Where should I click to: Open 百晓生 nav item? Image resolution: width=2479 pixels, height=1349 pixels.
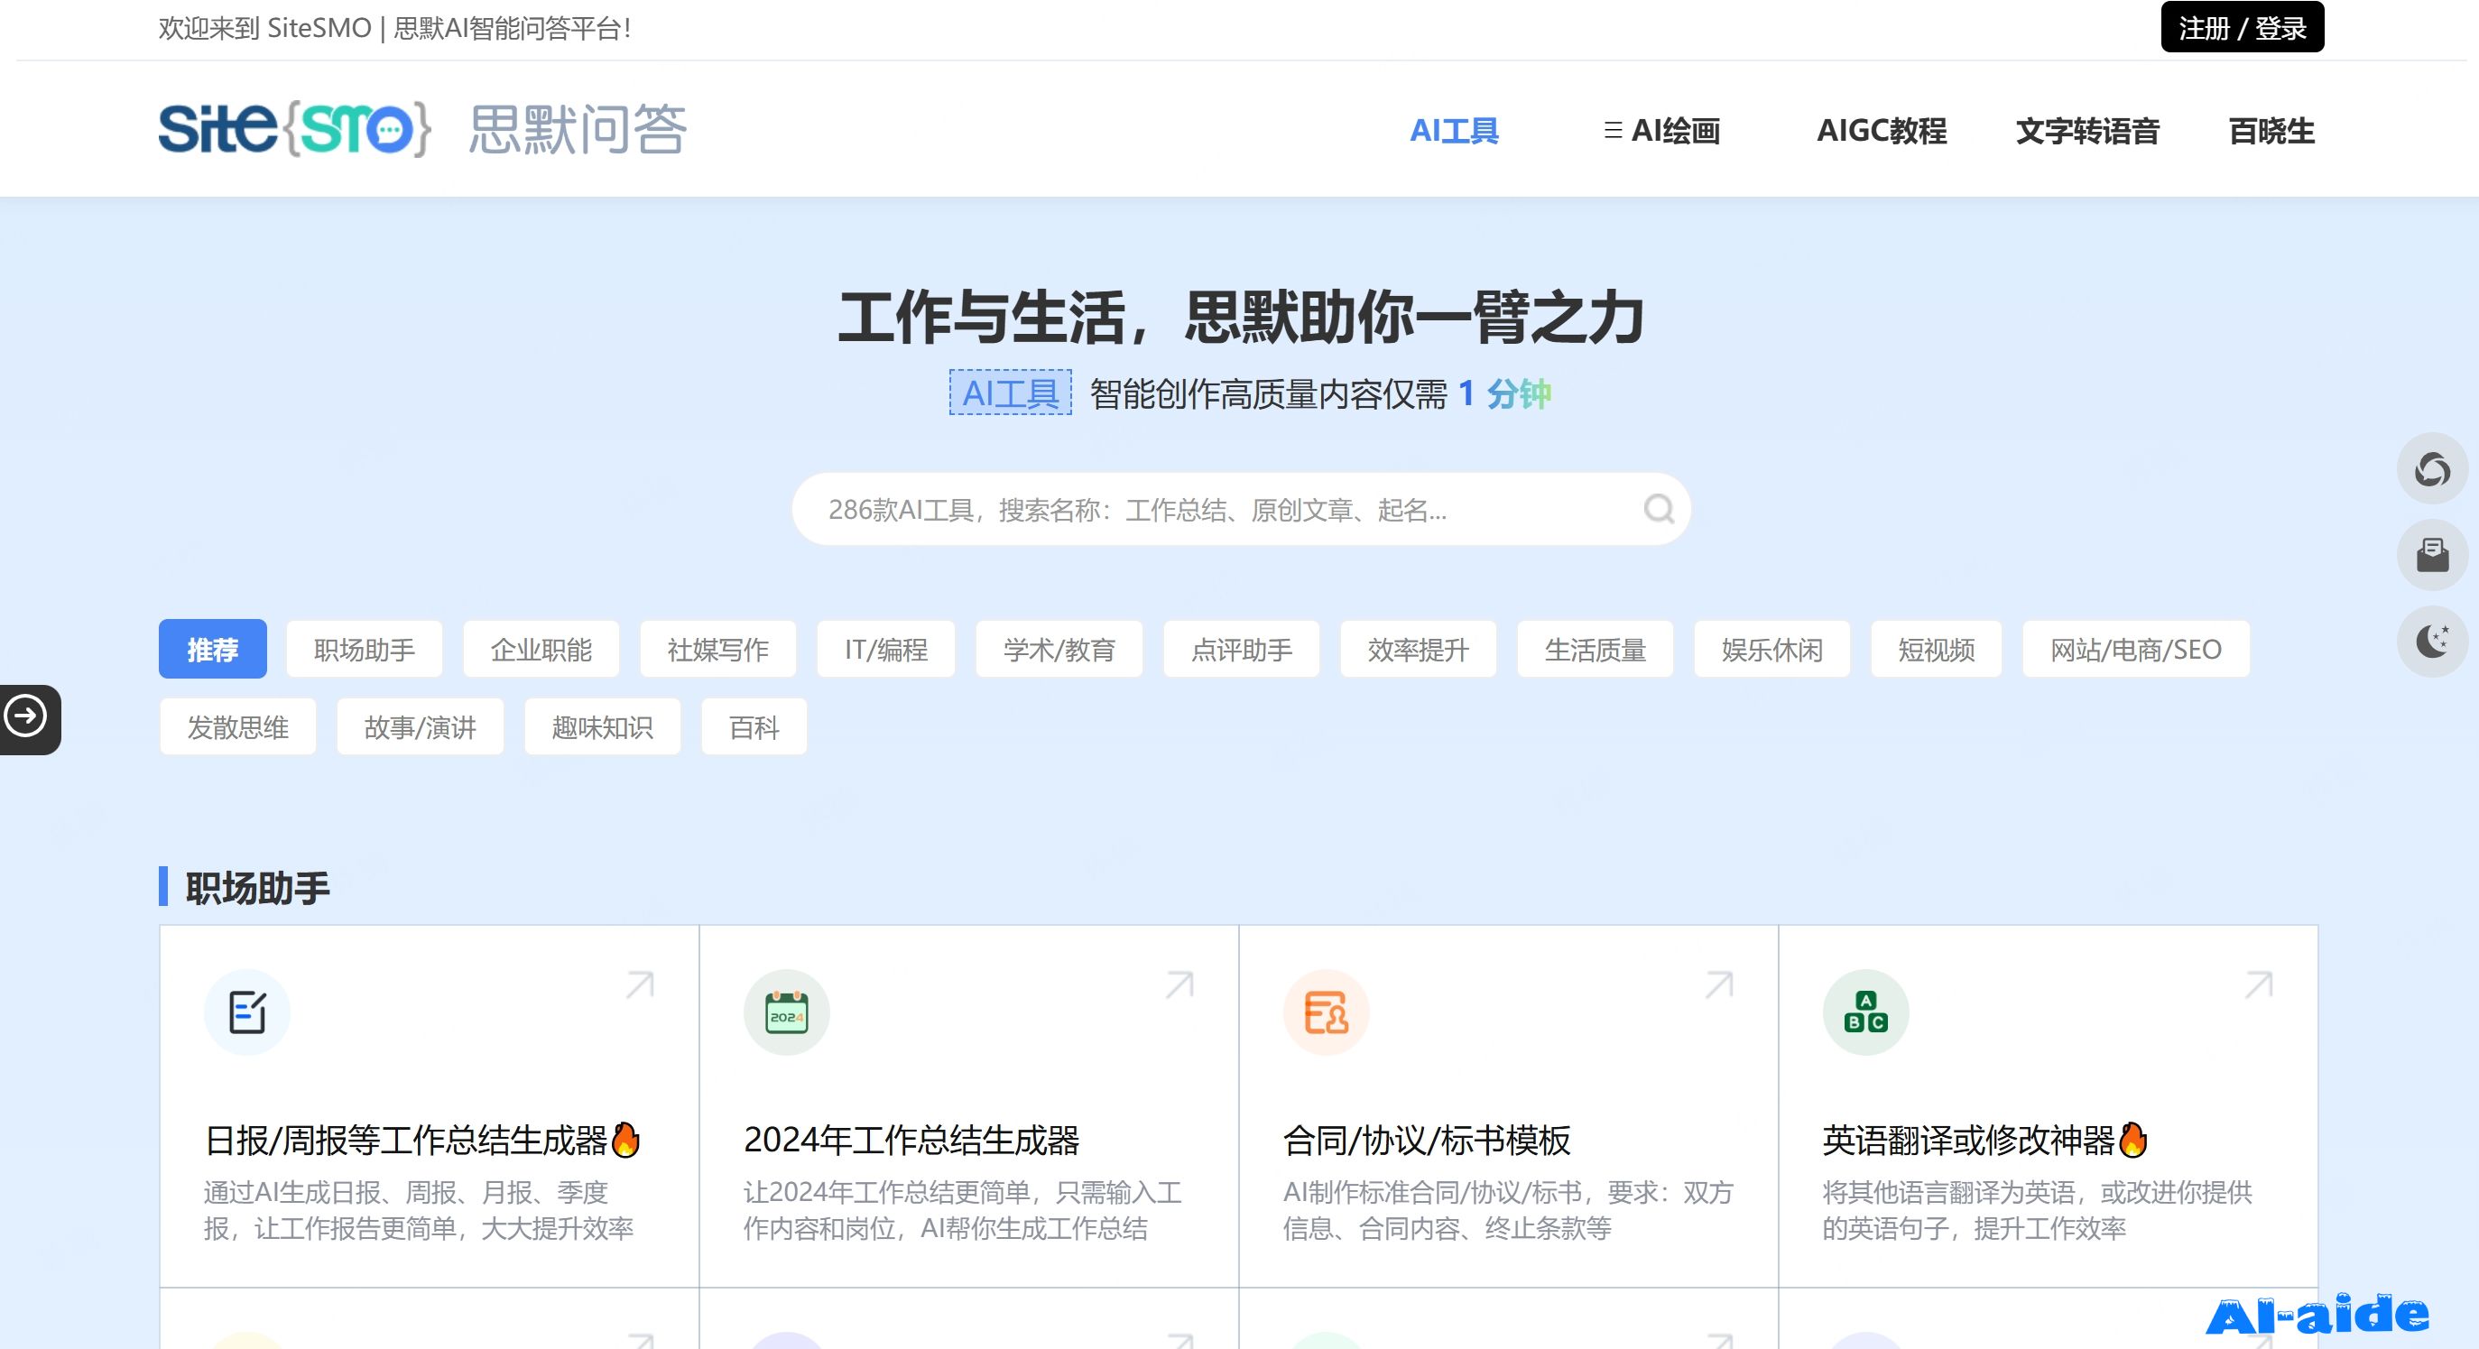[x=2271, y=130]
